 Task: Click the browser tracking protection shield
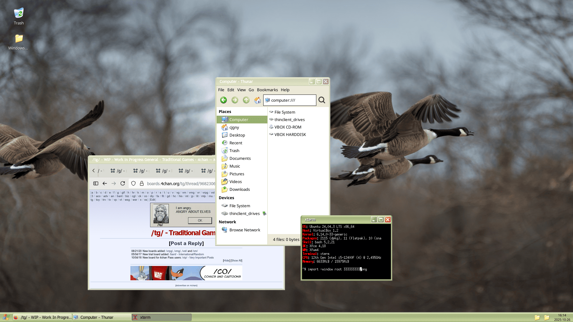[x=133, y=183]
